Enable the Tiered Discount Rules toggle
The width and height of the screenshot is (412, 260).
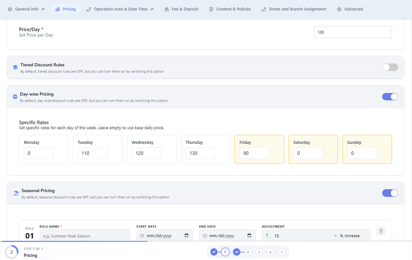tap(390, 67)
